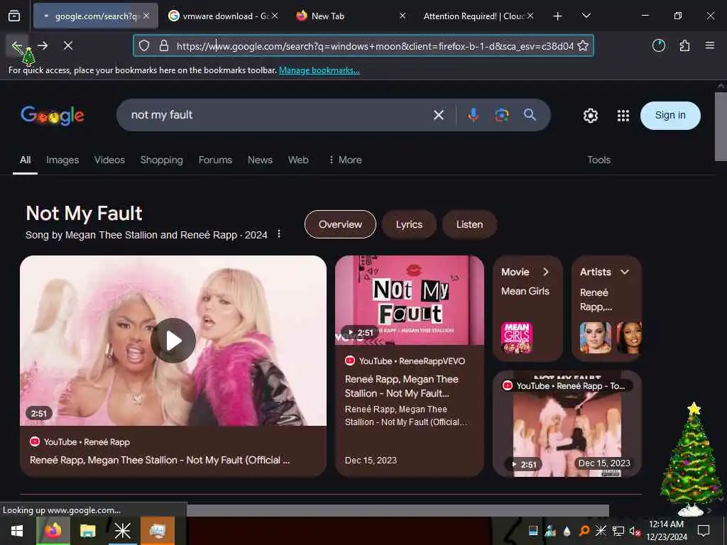Click the circular timer toolbar icon

click(x=659, y=45)
